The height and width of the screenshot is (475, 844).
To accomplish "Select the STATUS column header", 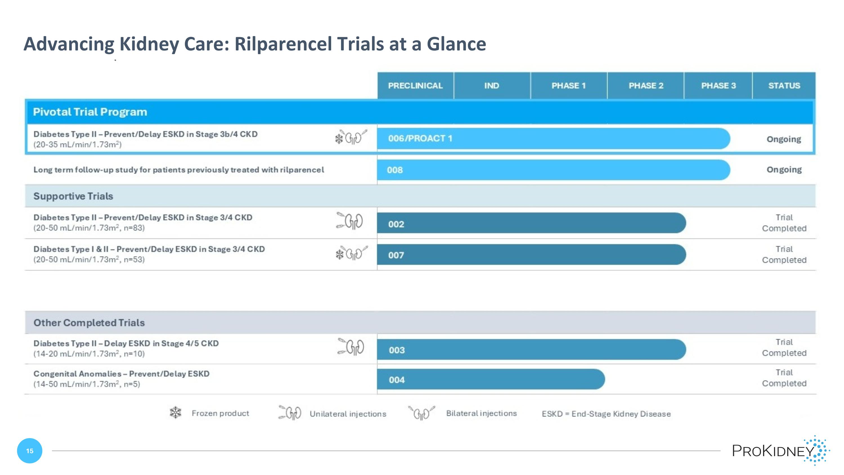I will click(784, 86).
